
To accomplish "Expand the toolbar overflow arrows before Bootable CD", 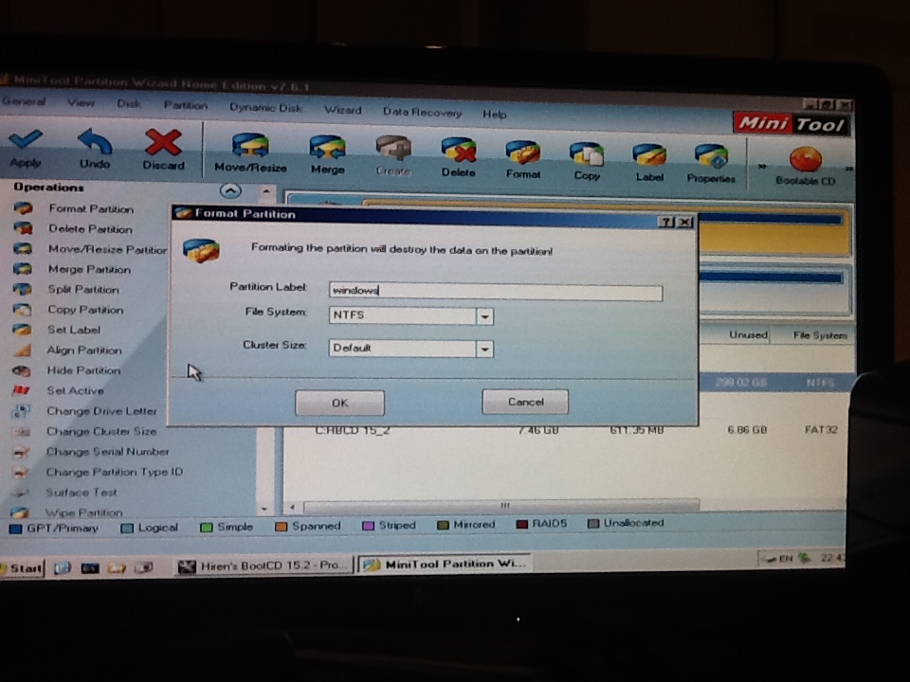I will (762, 167).
